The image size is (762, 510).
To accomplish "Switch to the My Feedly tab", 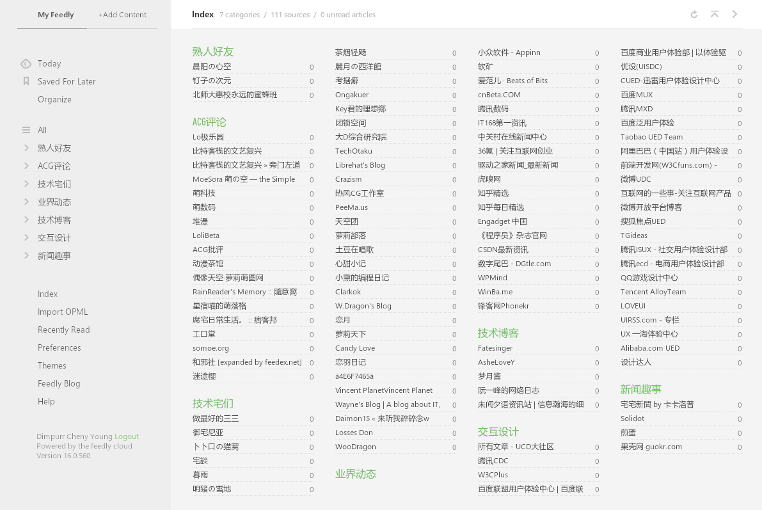I will (56, 15).
